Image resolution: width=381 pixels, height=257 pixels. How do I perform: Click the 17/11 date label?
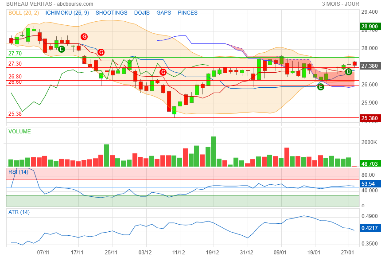pyautogui.click(x=77, y=253)
